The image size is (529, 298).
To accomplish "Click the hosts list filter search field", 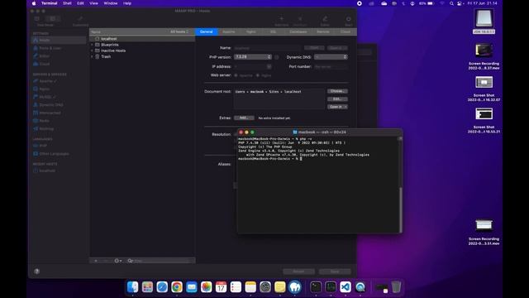I will click(x=159, y=261).
